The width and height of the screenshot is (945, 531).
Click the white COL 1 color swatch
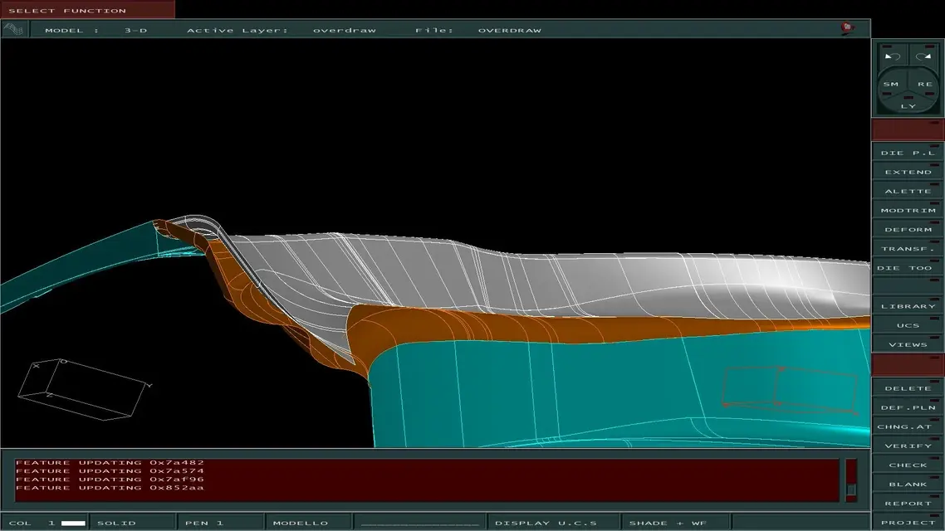coord(73,523)
